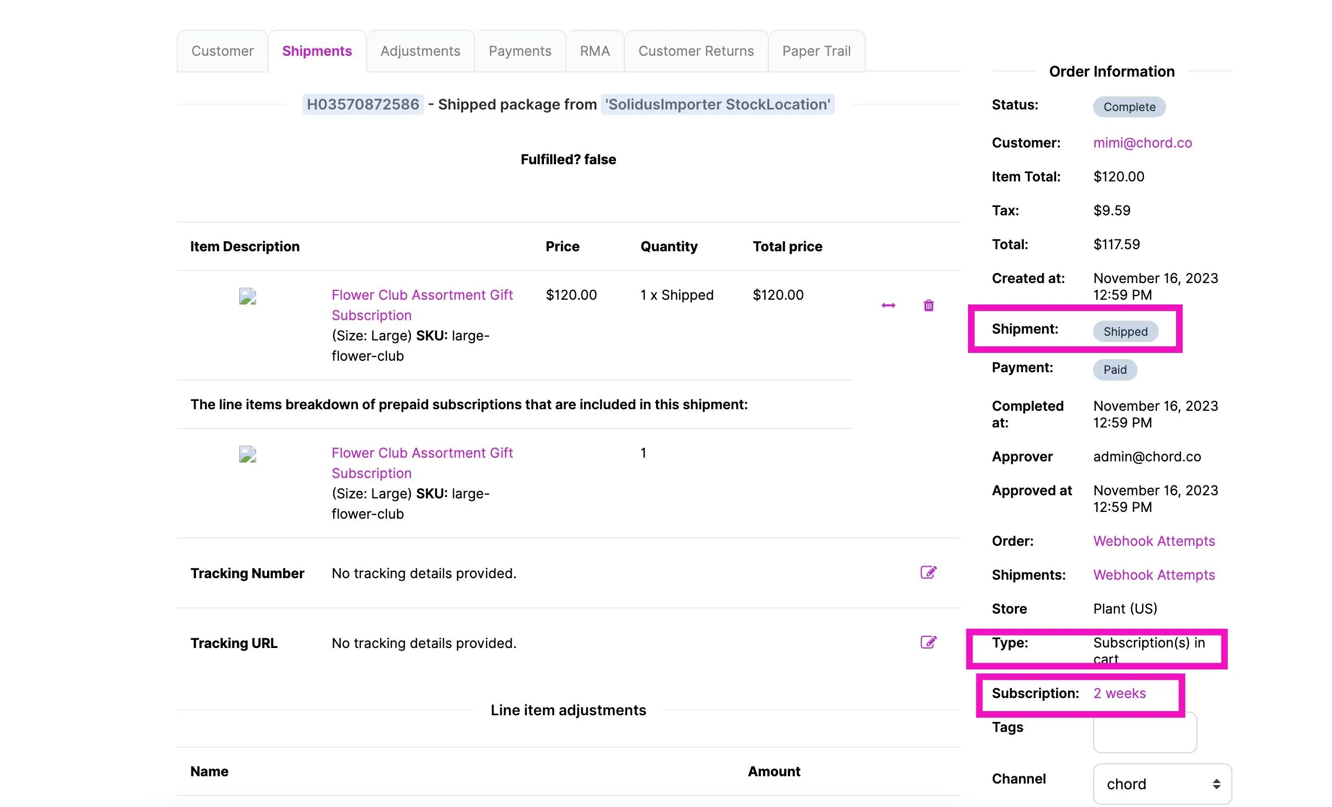The image size is (1332, 807).
Task: Select the Shipments tab
Action: click(x=317, y=51)
